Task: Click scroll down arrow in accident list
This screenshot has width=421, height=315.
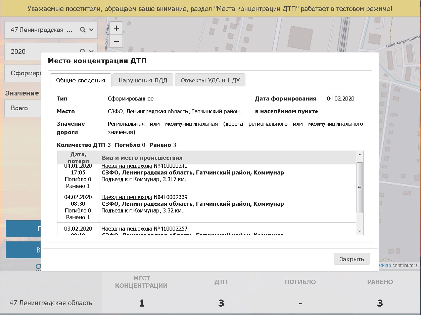Action: coord(360,232)
